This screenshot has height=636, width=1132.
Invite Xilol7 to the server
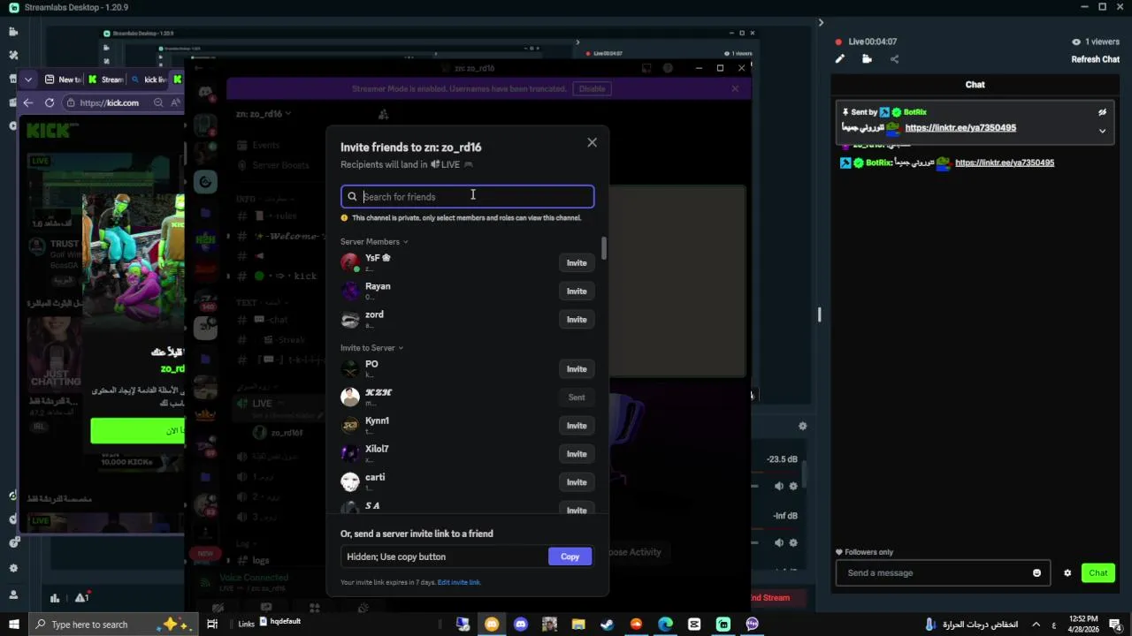[x=577, y=453]
